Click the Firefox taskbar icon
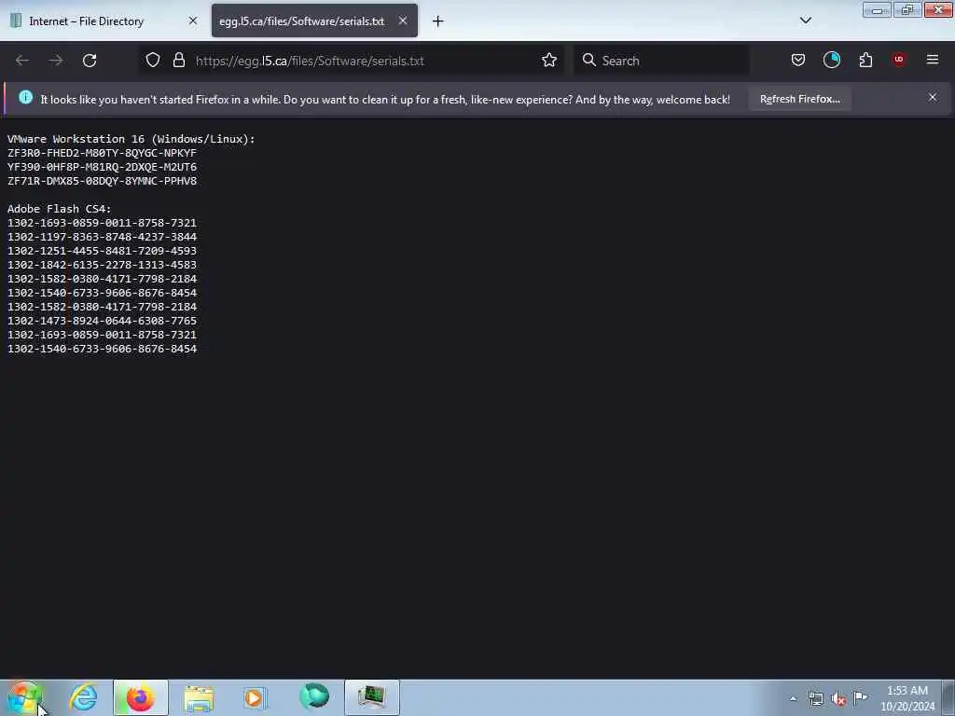The image size is (955, 716). [140, 697]
